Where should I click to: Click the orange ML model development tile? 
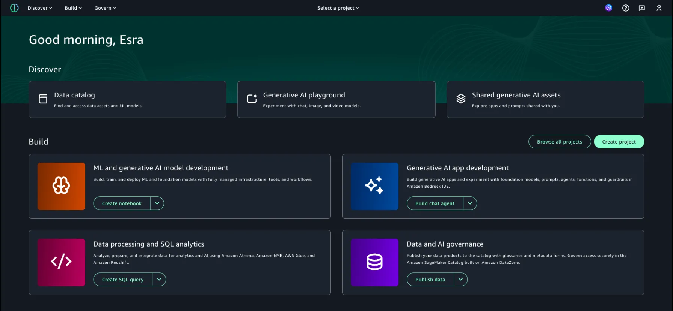coord(61,186)
